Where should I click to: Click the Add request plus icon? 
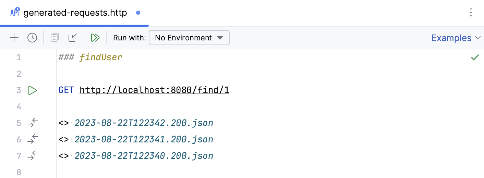14,38
